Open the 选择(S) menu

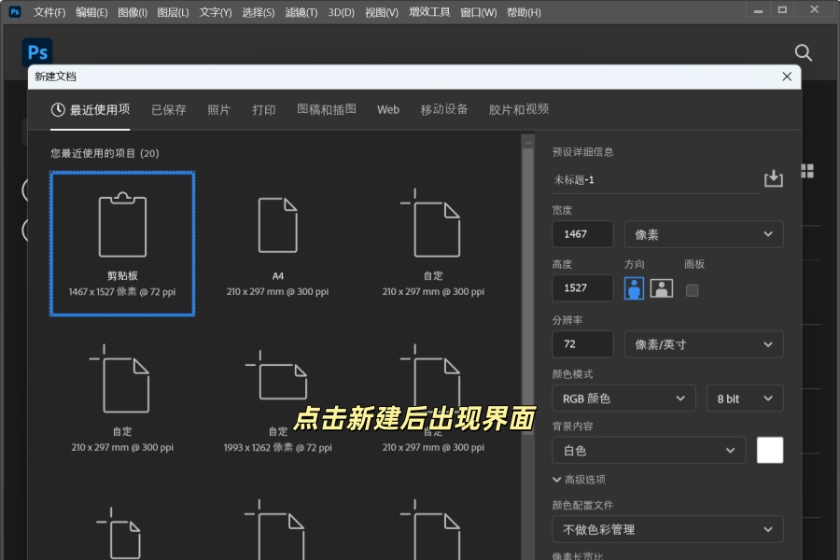(x=259, y=12)
